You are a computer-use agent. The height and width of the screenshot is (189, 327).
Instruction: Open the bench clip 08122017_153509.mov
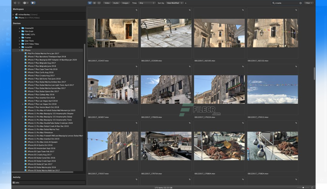click(x=166, y=33)
